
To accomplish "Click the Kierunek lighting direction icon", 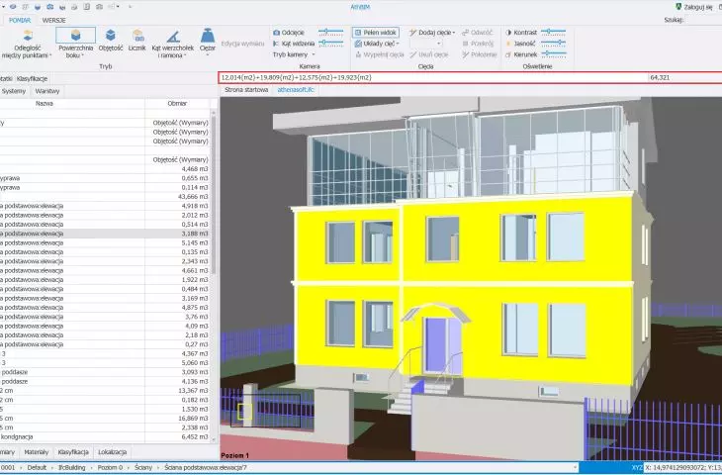I will (x=508, y=54).
